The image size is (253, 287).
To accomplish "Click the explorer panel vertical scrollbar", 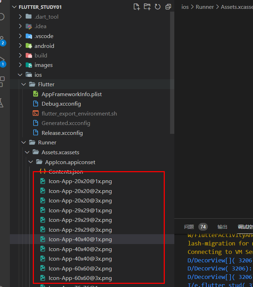I will (172, 73).
